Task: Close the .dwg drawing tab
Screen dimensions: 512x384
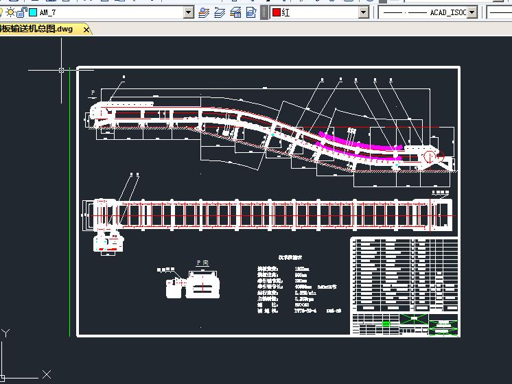Action: [x=86, y=29]
